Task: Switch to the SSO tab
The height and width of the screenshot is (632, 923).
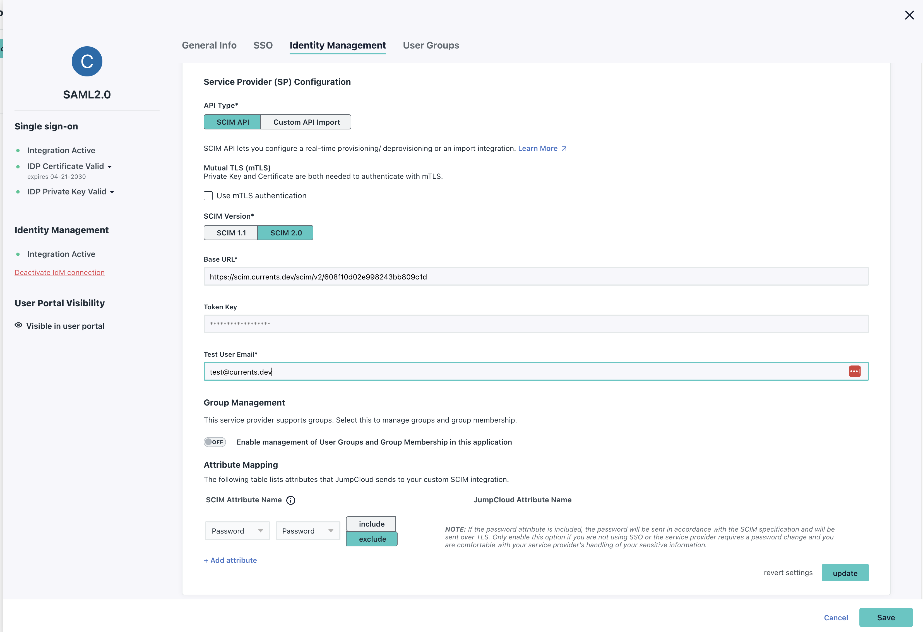Action: (x=263, y=45)
